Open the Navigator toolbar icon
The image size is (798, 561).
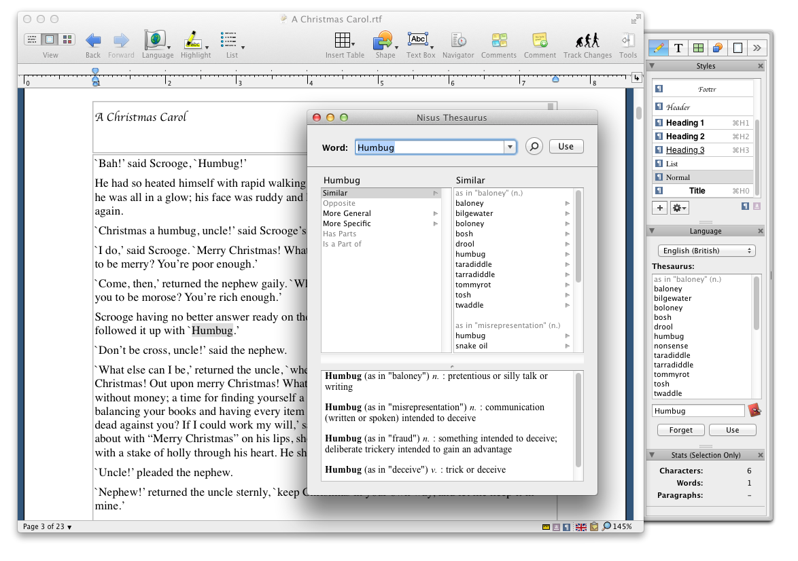(458, 39)
